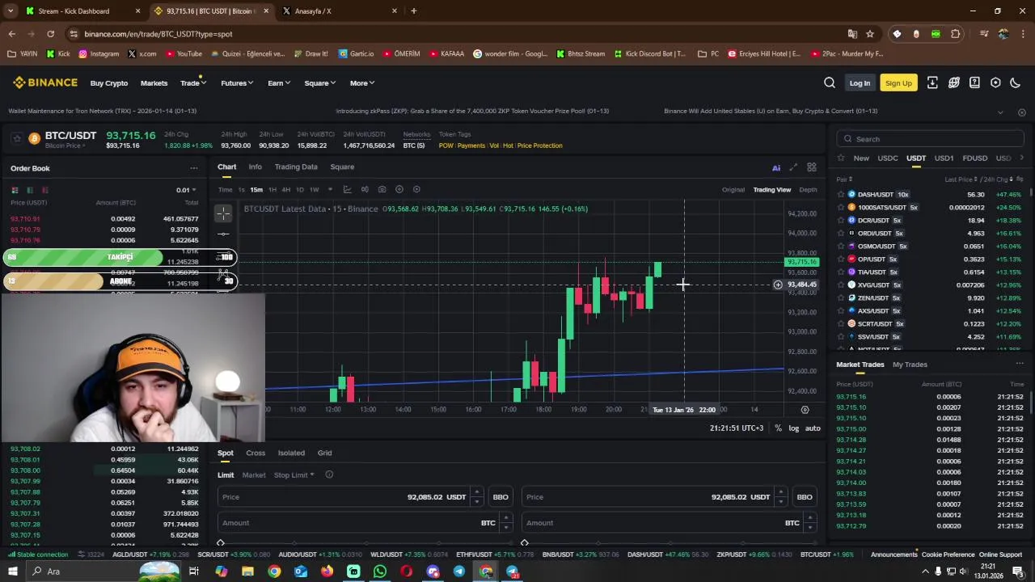Switch to My Trades tab
Screen dimensions: 1035x582
click(910, 365)
